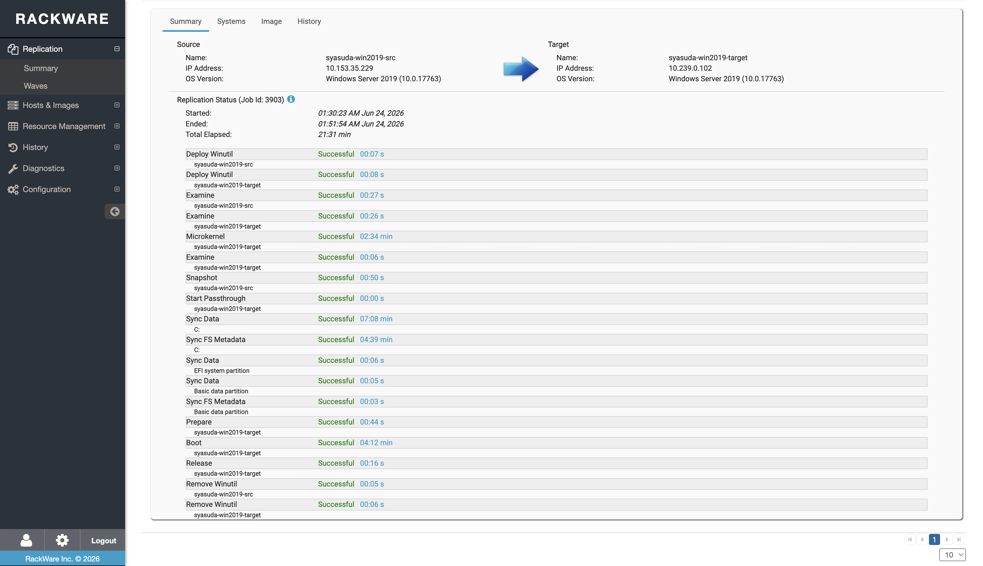Switch to the Summary tab

pos(186,21)
